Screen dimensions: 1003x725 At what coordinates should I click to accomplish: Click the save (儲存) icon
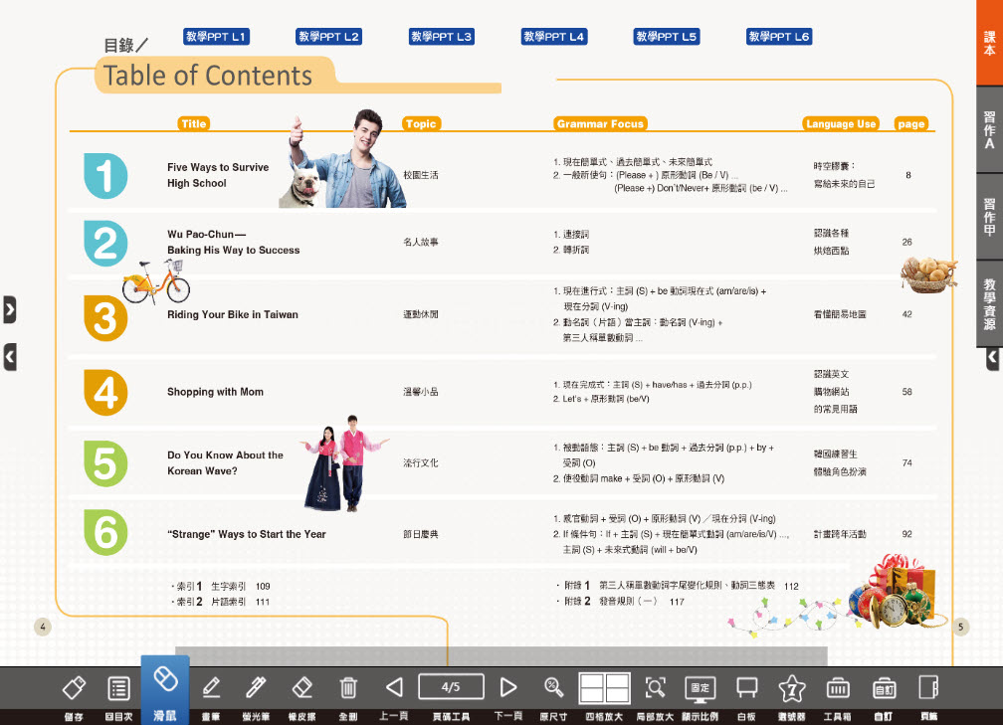coord(75,688)
